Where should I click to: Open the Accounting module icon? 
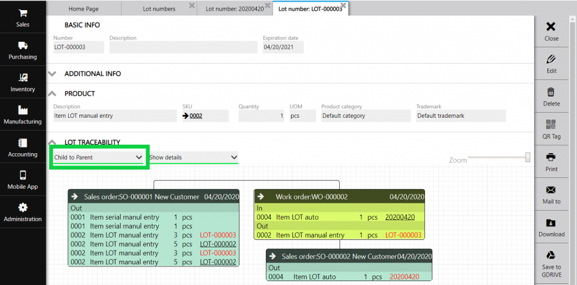[x=23, y=142]
